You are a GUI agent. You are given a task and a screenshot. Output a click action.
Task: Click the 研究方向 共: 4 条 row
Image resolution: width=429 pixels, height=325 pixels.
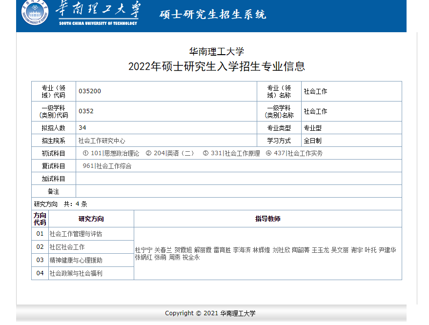[217, 204]
